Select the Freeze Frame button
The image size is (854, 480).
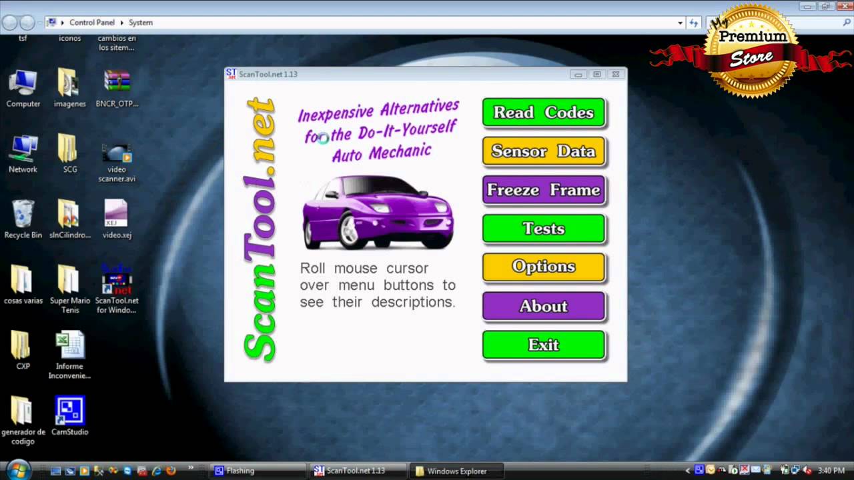tap(544, 190)
